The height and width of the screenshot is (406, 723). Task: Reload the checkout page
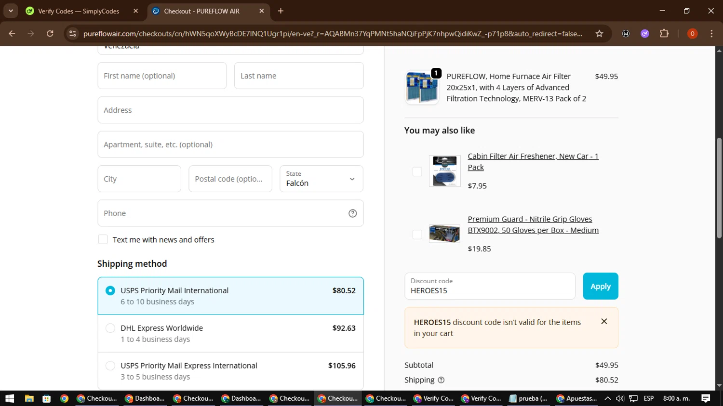tap(50, 33)
